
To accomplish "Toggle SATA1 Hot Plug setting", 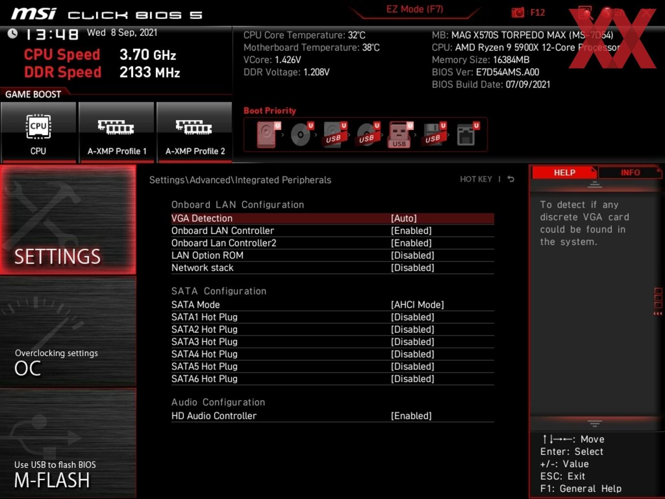I will [x=332, y=317].
